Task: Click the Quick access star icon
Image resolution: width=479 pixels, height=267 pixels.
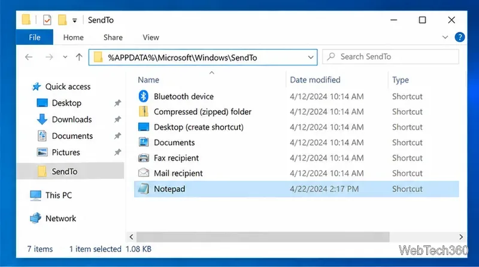Action: (37, 86)
